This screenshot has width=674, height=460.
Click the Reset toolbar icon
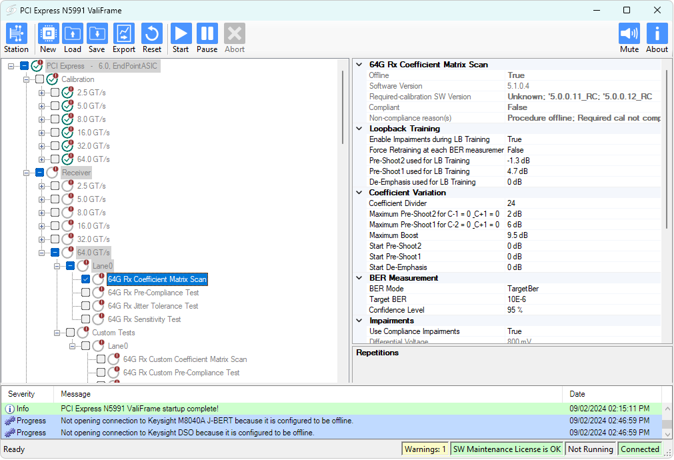tap(152, 34)
